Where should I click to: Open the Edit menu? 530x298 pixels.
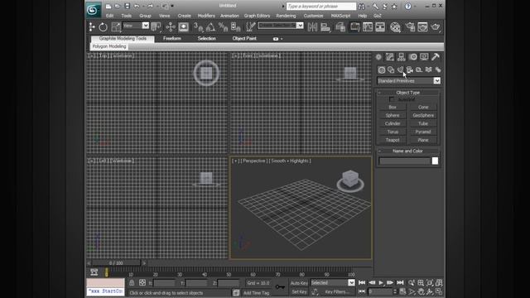[109, 16]
